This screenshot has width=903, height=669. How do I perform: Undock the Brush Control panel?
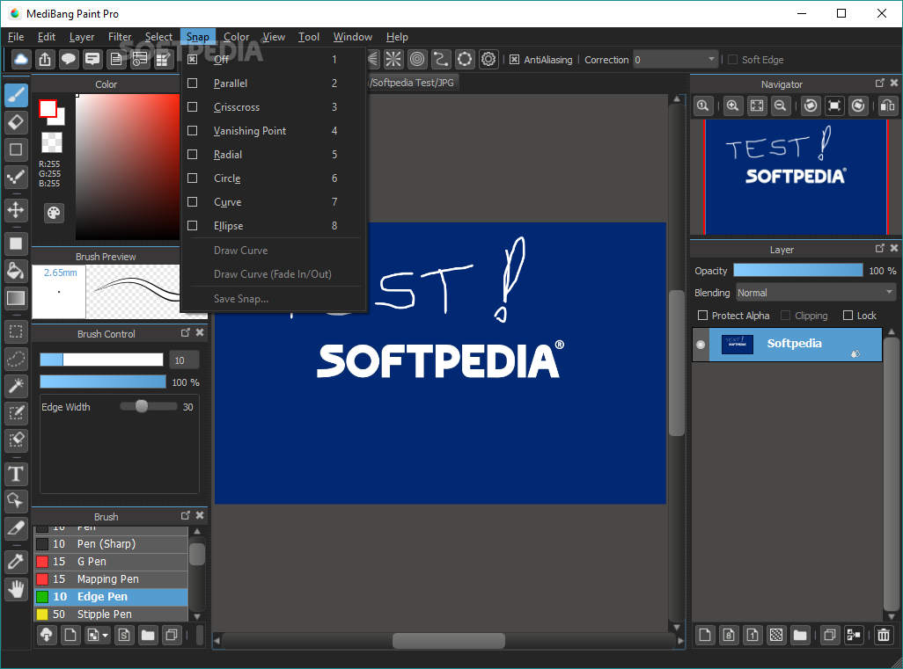coord(186,332)
